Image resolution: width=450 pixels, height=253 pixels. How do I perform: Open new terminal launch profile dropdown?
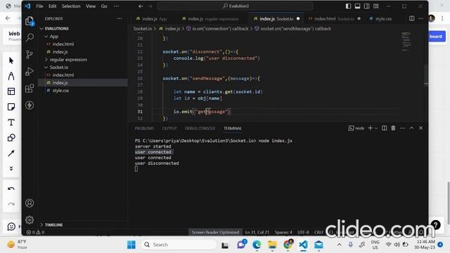(376, 128)
